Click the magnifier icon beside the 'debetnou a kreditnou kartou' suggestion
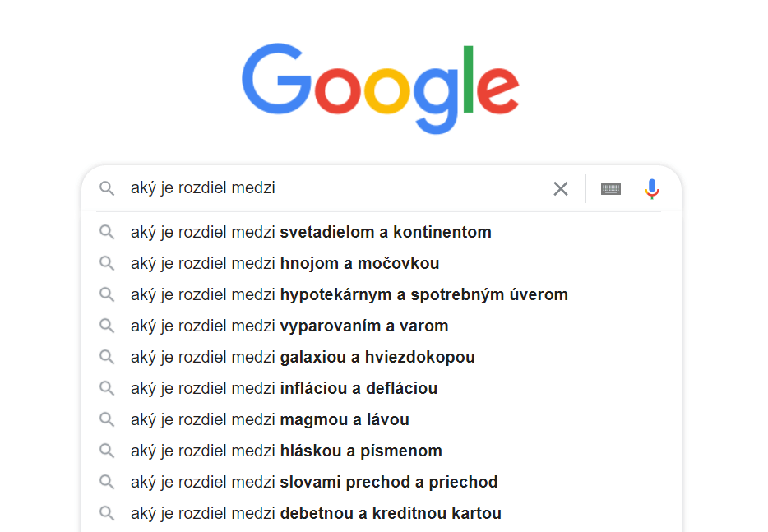The height and width of the screenshot is (532, 768). coord(107,513)
